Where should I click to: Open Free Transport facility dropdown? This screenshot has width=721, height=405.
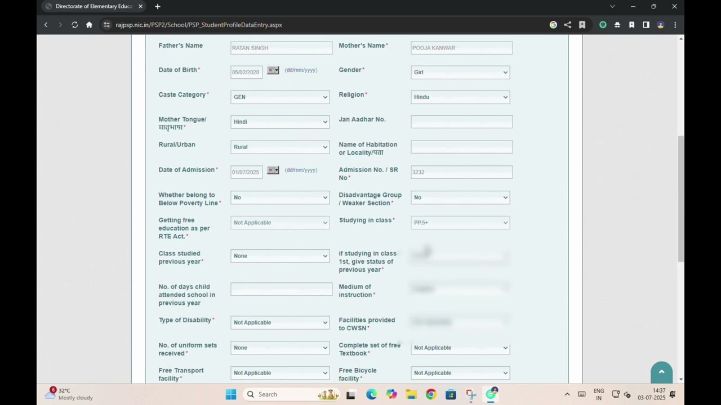[280, 373]
